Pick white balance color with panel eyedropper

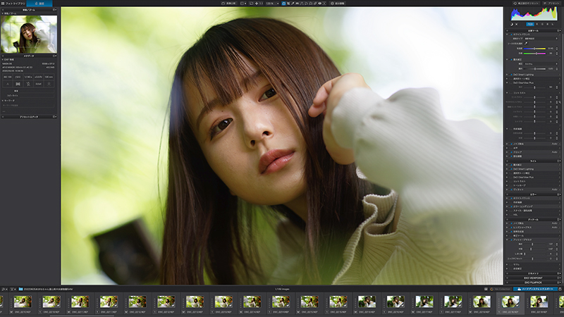click(526, 43)
